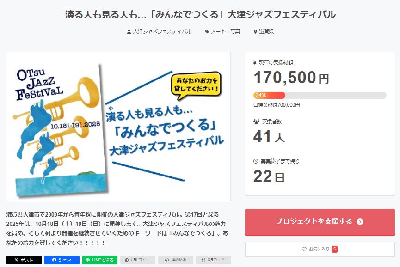This screenshot has width=400, height=267.
Task: Click the clock icon by 募集終了まで残り
Action: coord(256,161)
